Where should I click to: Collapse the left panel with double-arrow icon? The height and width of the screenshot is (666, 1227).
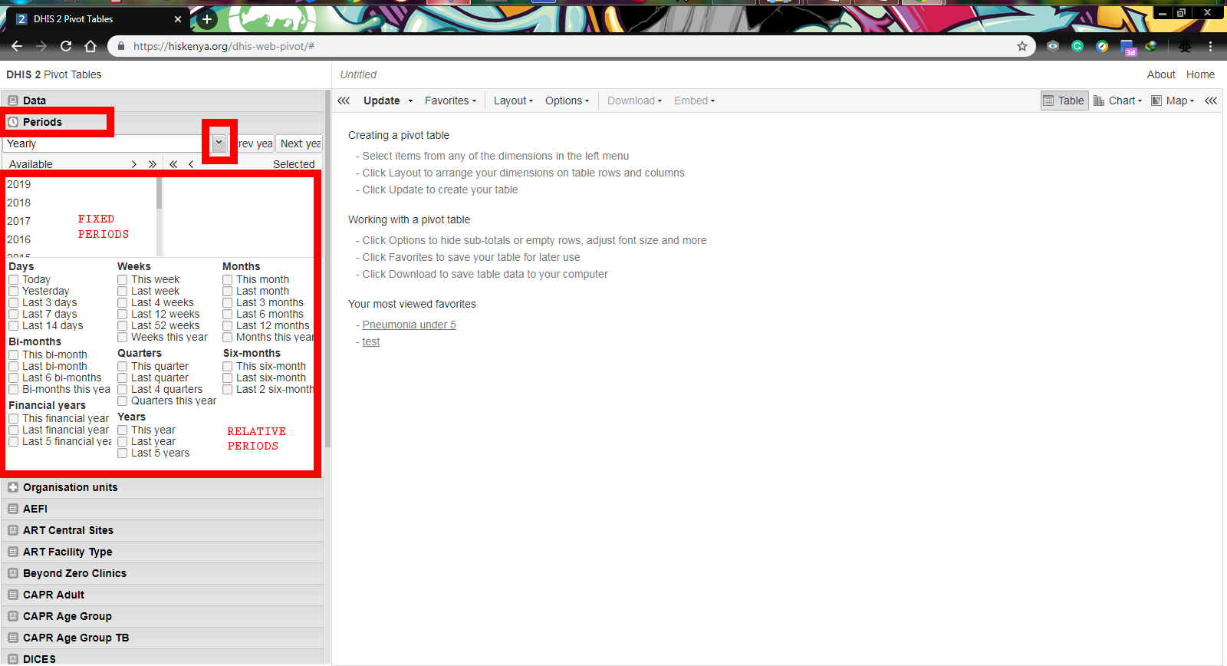click(x=344, y=101)
